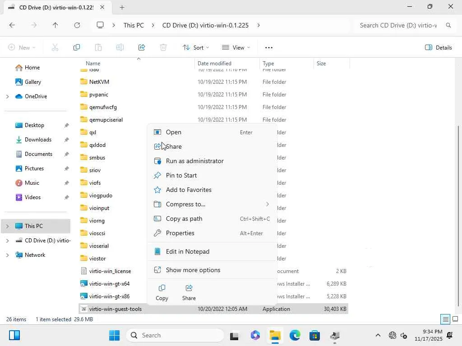Go forward with the right arrow button
The image size is (462, 346).
coord(34,25)
